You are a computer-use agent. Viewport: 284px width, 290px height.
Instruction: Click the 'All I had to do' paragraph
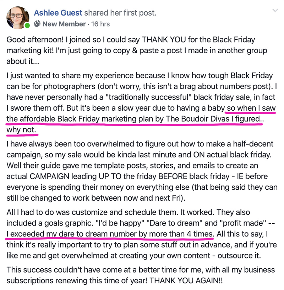coord(142,234)
